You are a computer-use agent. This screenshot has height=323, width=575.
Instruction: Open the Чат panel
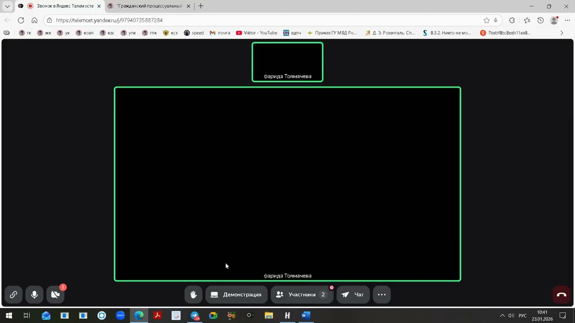click(x=353, y=295)
